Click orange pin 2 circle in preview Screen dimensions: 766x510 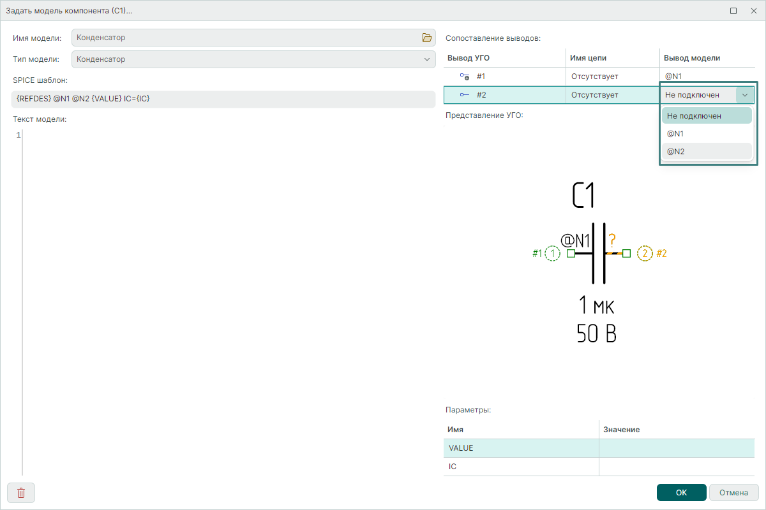pos(645,254)
